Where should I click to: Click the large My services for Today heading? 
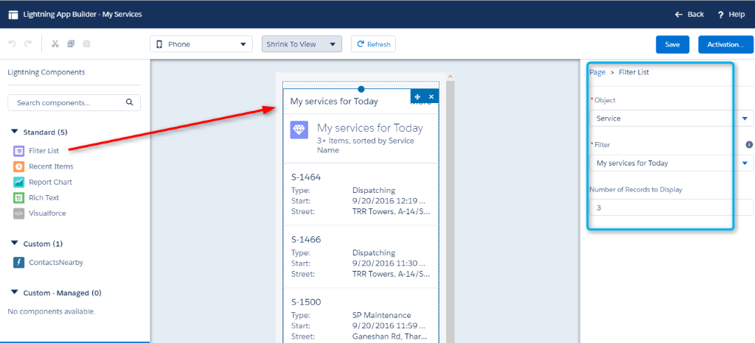370,128
